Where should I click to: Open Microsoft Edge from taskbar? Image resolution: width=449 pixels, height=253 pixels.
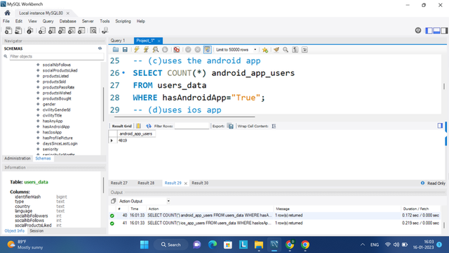pos(213,245)
